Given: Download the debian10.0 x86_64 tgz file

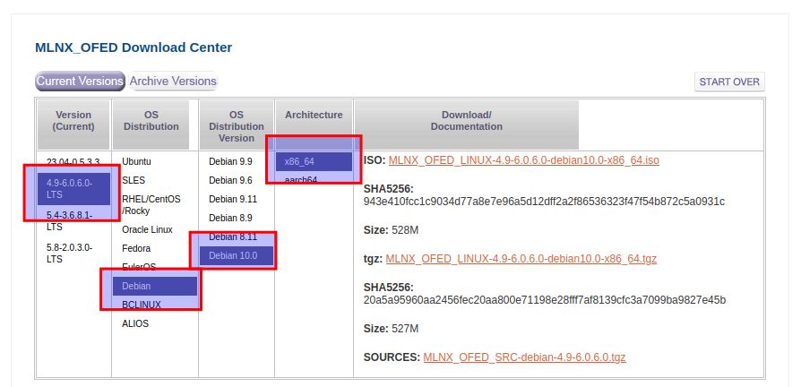Looking at the screenshot, I should [521, 259].
